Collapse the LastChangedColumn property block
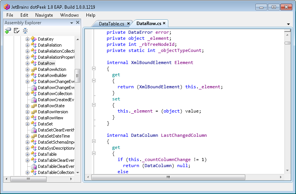Viewport: 296px width, 194px height. 94,141
